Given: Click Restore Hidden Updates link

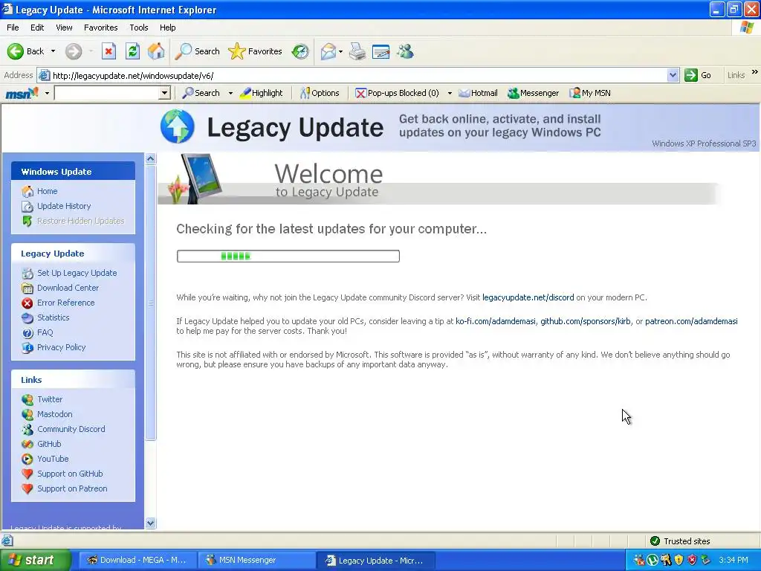Looking at the screenshot, I should [x=80, y=221].
